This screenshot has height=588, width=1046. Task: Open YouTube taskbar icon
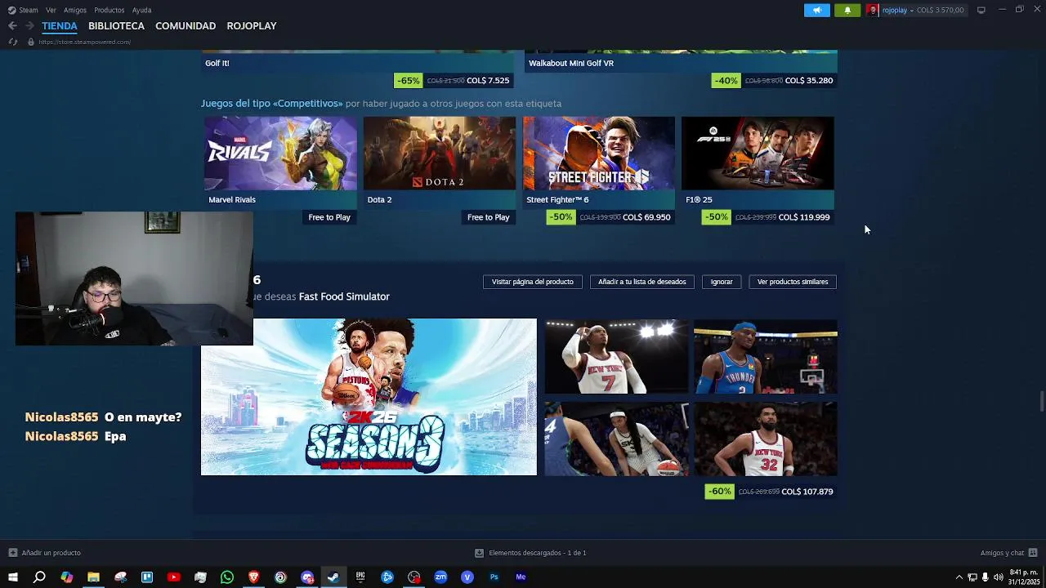click(x=173, y=577)
